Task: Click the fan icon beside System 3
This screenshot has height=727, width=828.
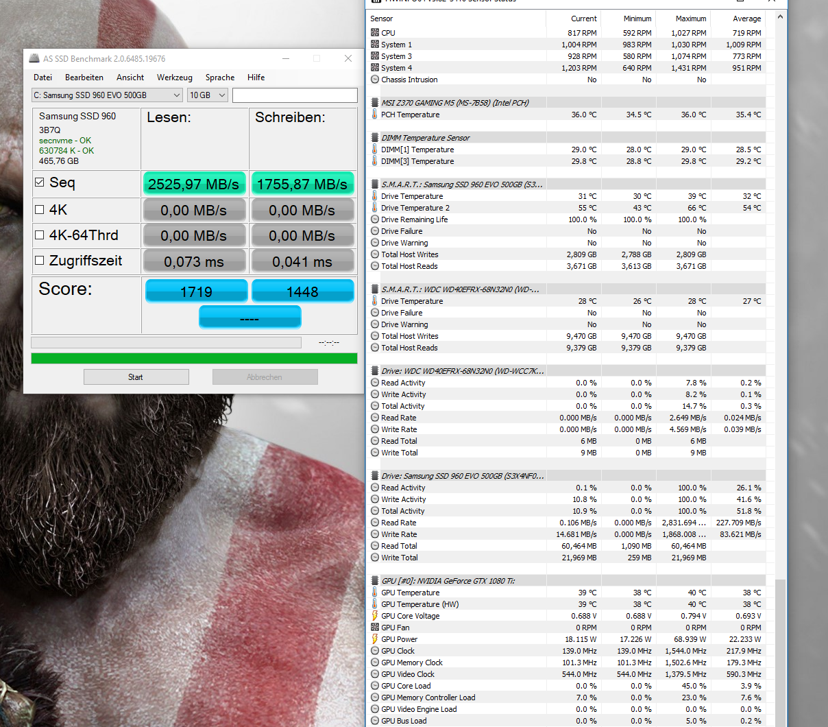Action: point(375,56)
